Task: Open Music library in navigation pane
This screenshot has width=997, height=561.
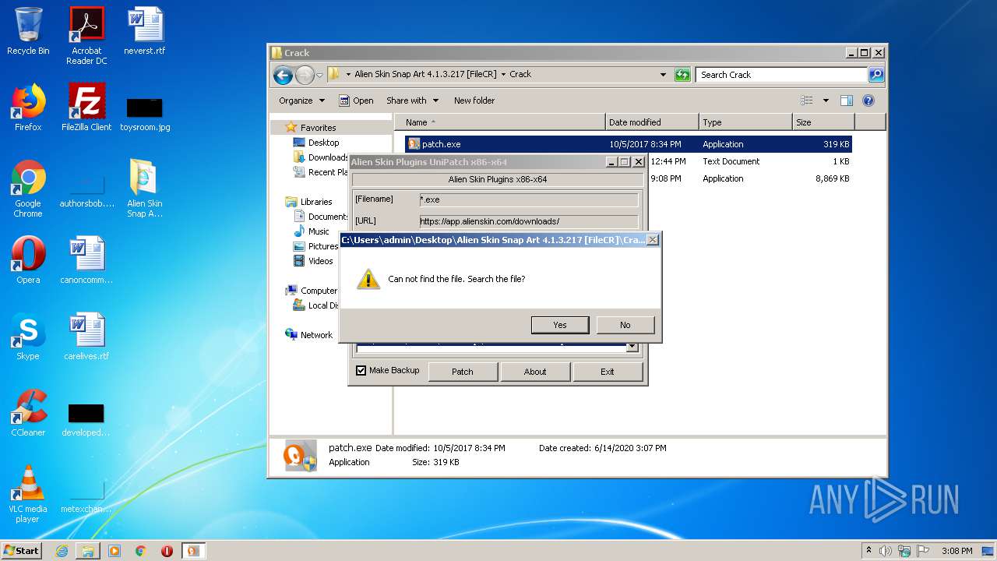Action: coord(319,231)
